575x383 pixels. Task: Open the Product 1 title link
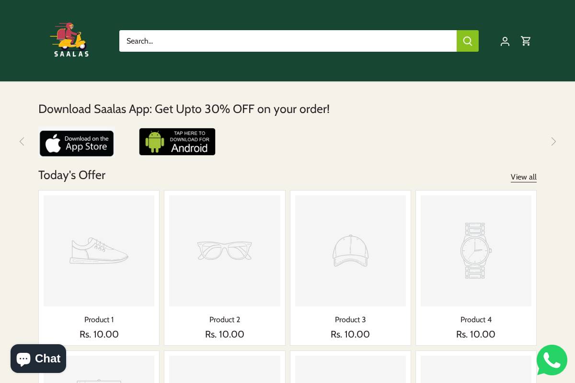point(99,320)
